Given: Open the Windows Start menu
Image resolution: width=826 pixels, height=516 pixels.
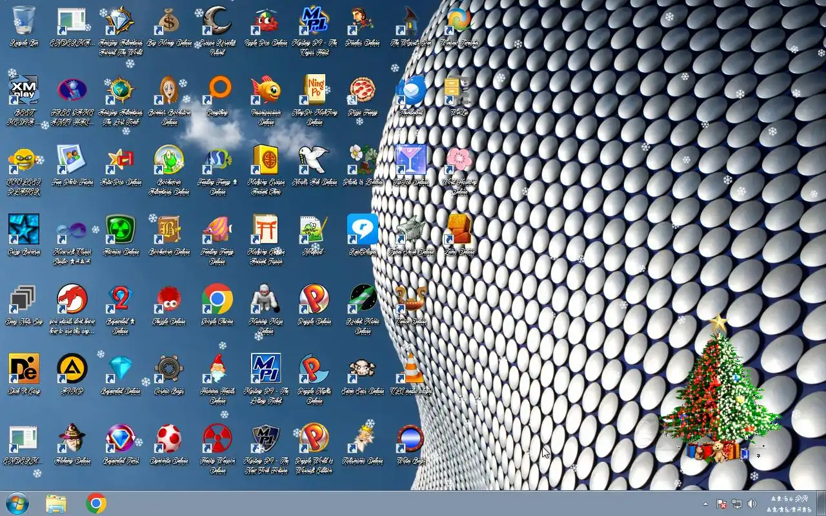Looking at the screenshot, I should pos(17,503).
